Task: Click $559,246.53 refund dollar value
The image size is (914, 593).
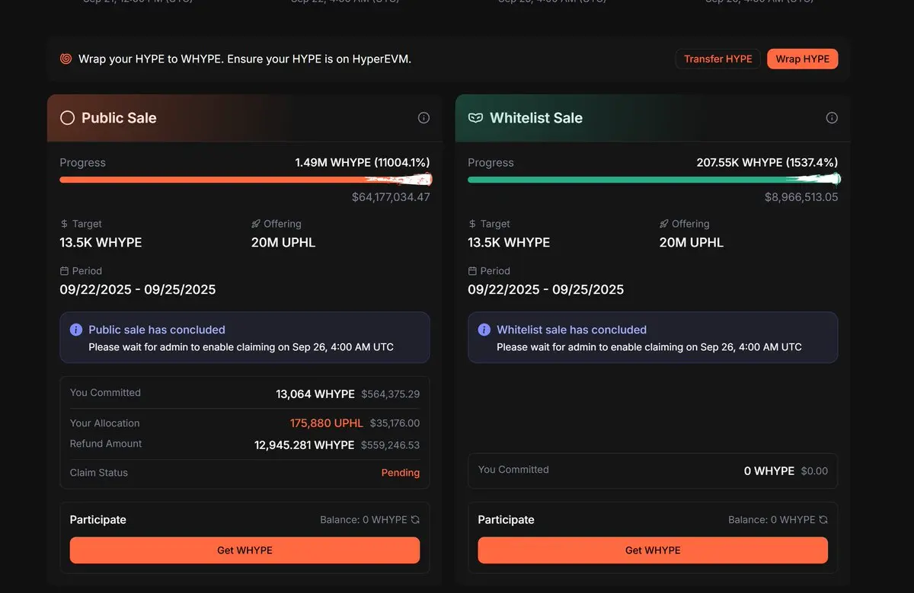Action: pyautogui.click(x=390, y=445)
